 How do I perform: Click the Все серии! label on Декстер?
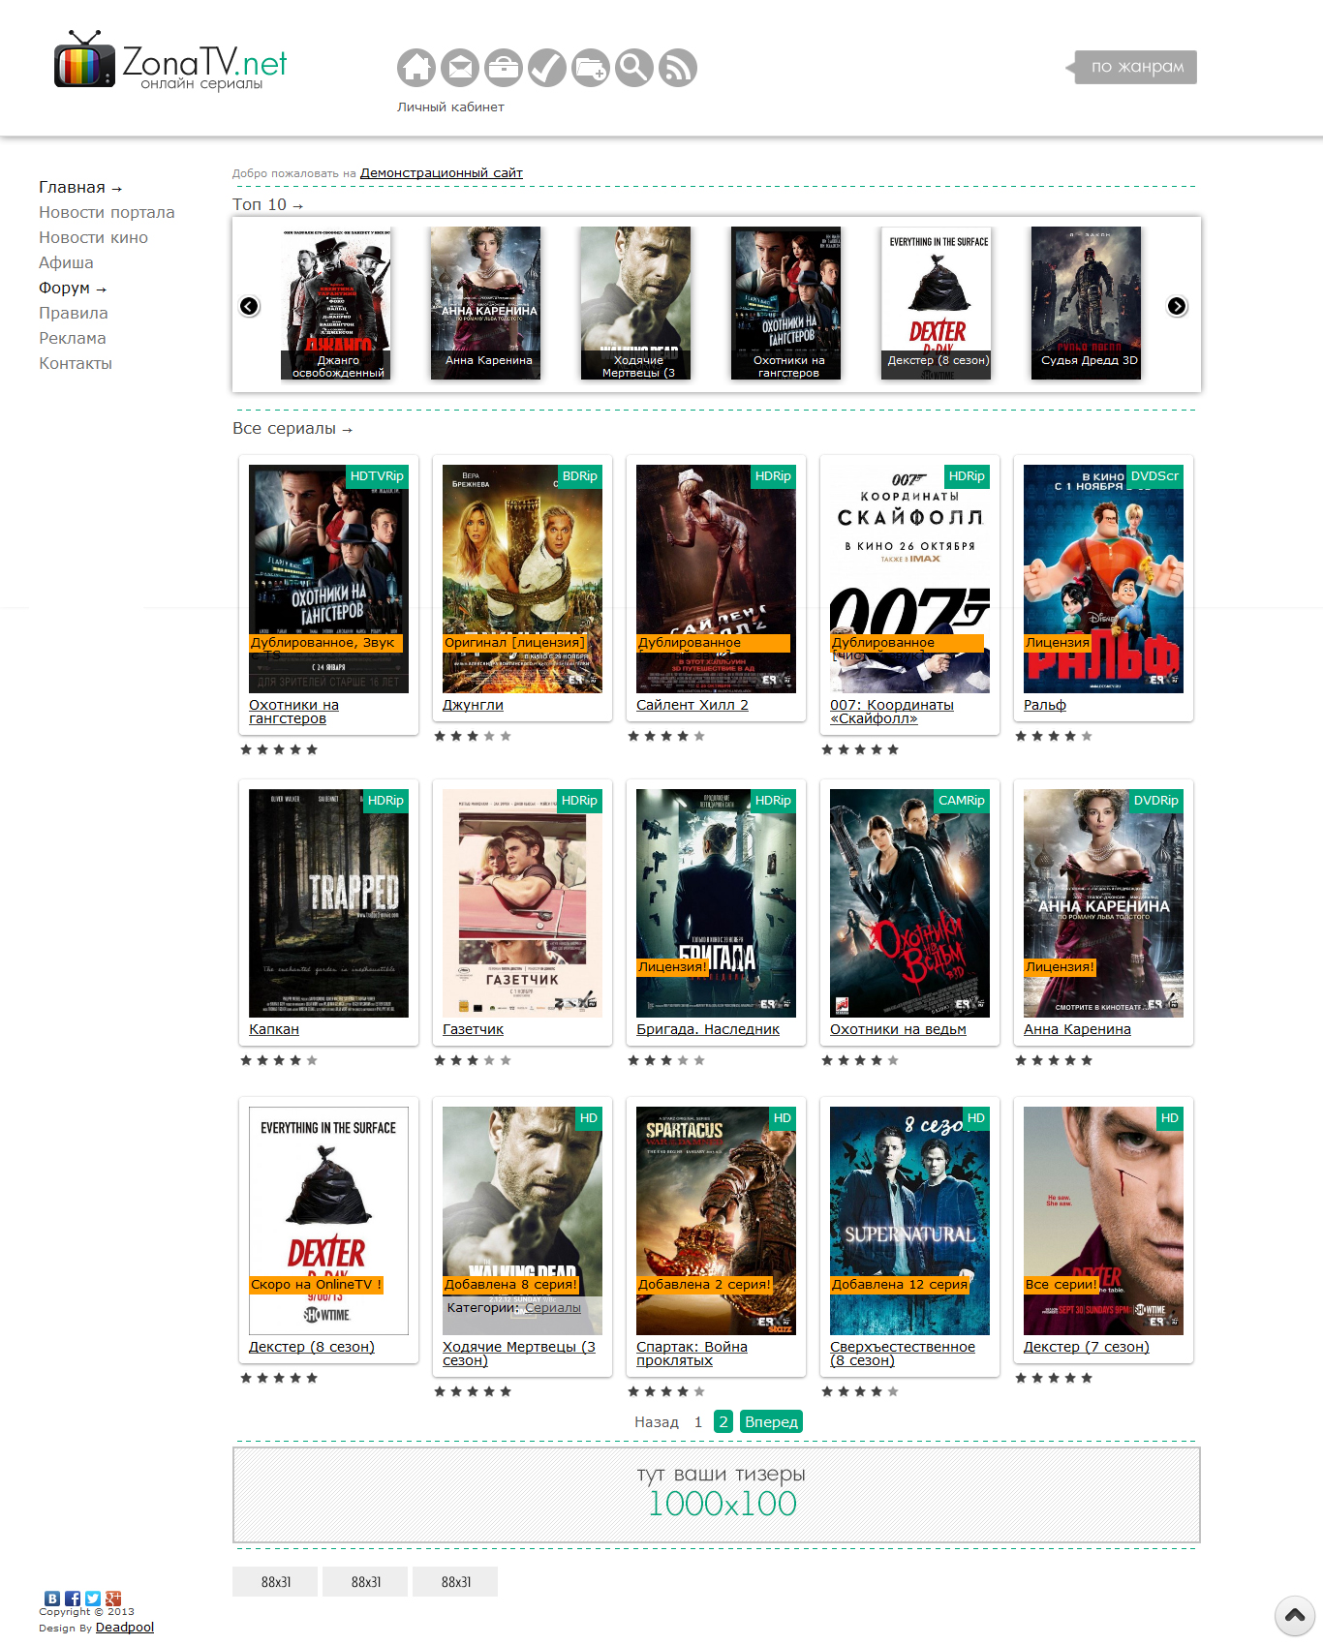click(1061, 1285)
